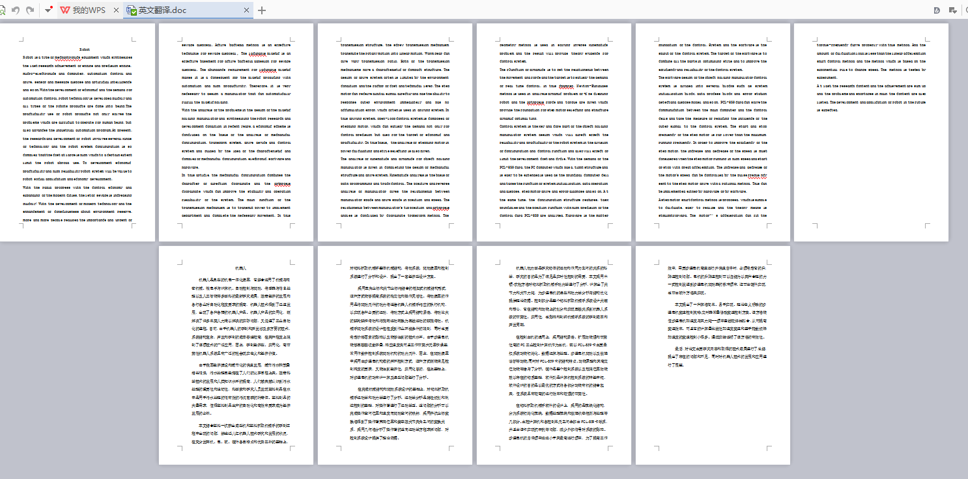This screenshot has width=968, height=479.
Task: Open the quick access toolbar dropdown arrow
Action: coord(48,10)
